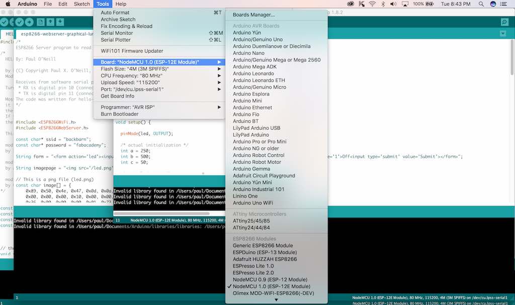Switch to the esp8266-webserver-graphical sketch tab
The image size is (515, 305).
coord(56,34)
